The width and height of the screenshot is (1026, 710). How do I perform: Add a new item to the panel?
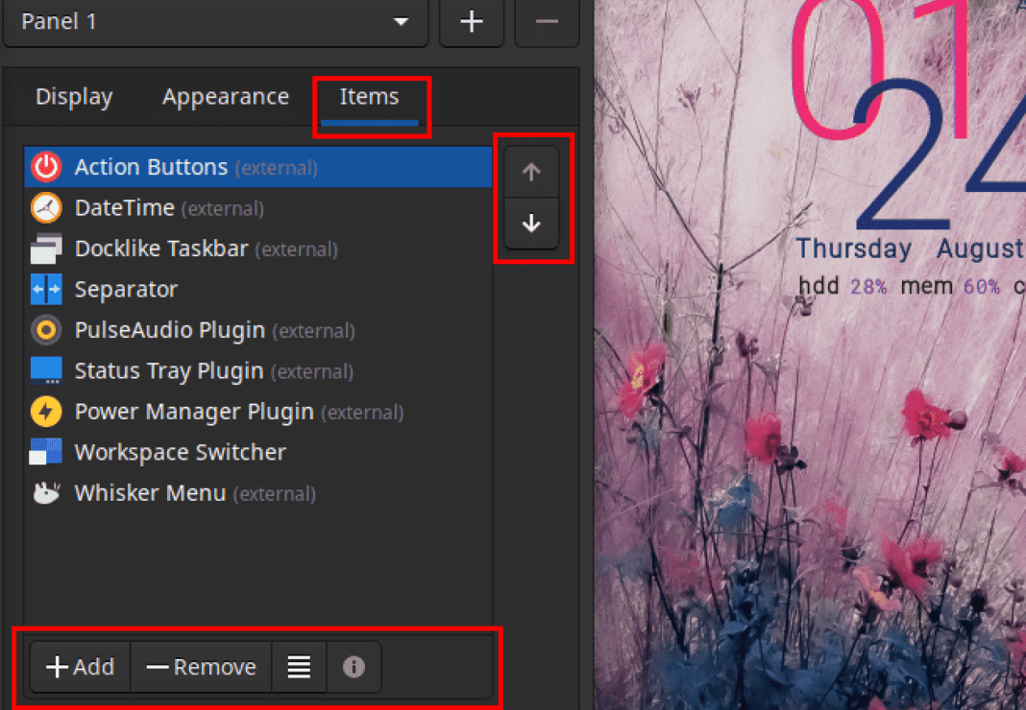(80, 666)
